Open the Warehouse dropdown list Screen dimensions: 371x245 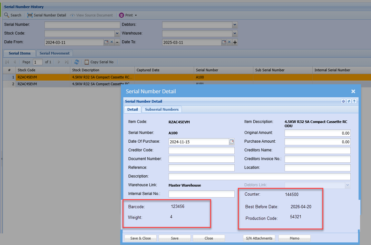[235, 34]
